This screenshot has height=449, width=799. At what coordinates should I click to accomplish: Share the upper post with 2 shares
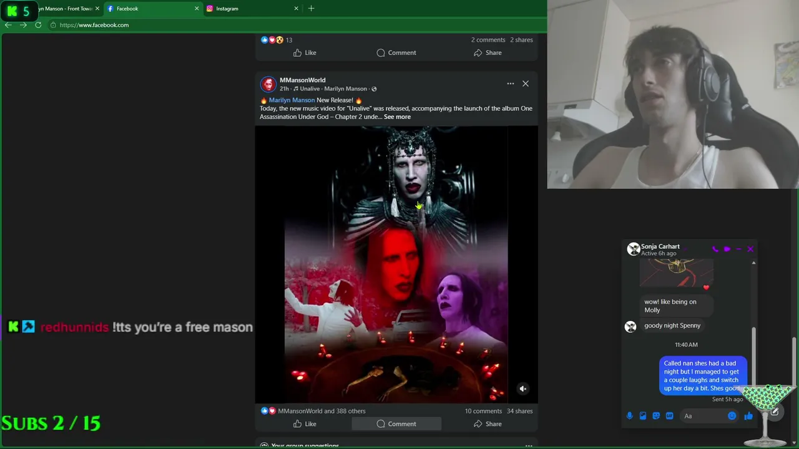coord(488,53)
